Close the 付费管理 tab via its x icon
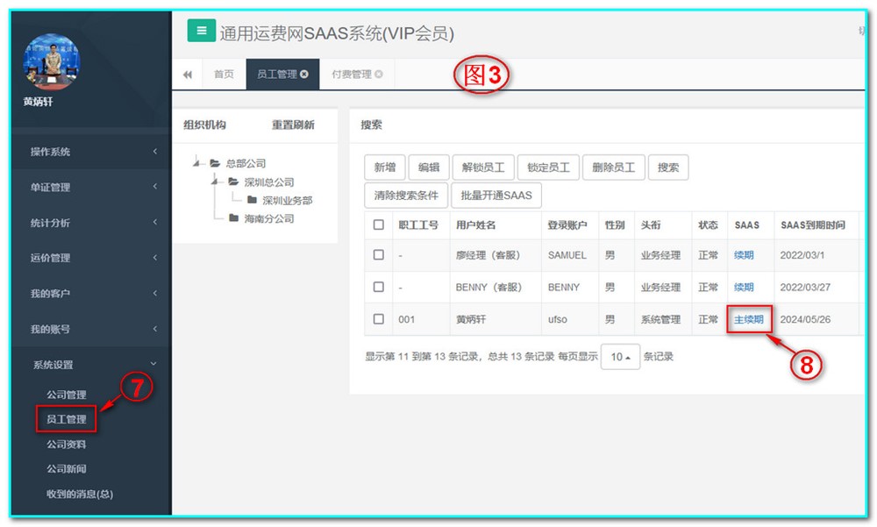 [379, 75]
